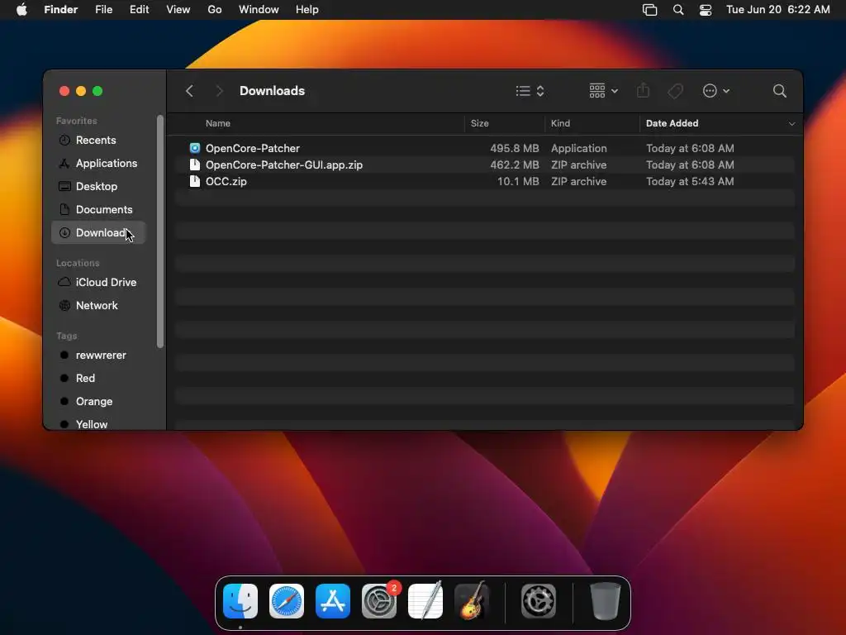Click the Desktop sidebar icon
This screenshot has height=635, width=846.
coord(64,186)
